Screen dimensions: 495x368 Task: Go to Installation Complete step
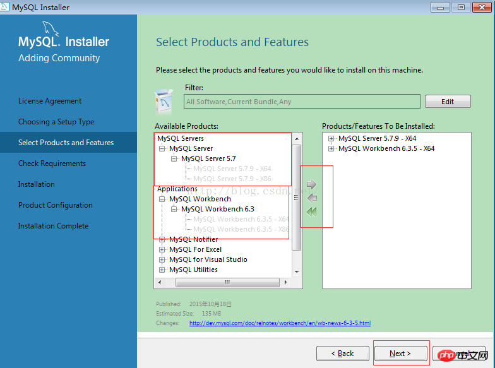click(x=53, y=226)
